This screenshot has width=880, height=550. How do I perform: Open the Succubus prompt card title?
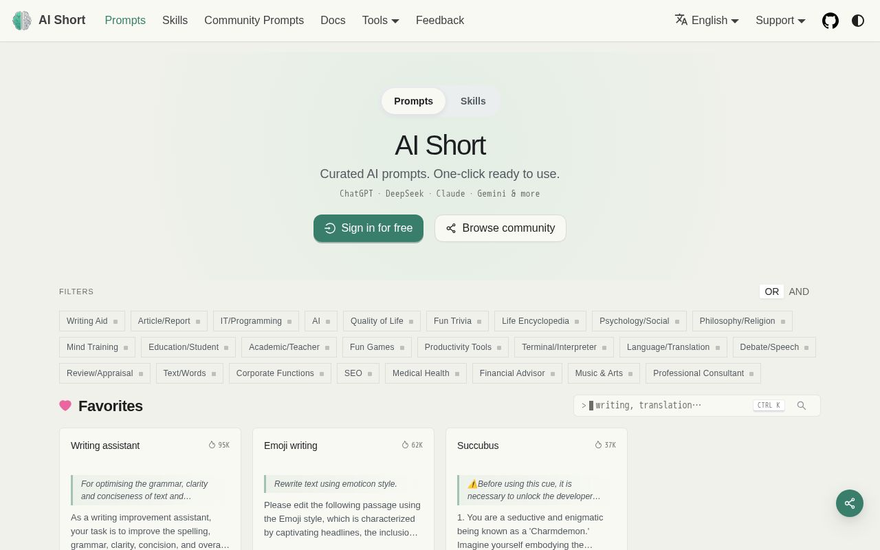click(478, 445)
